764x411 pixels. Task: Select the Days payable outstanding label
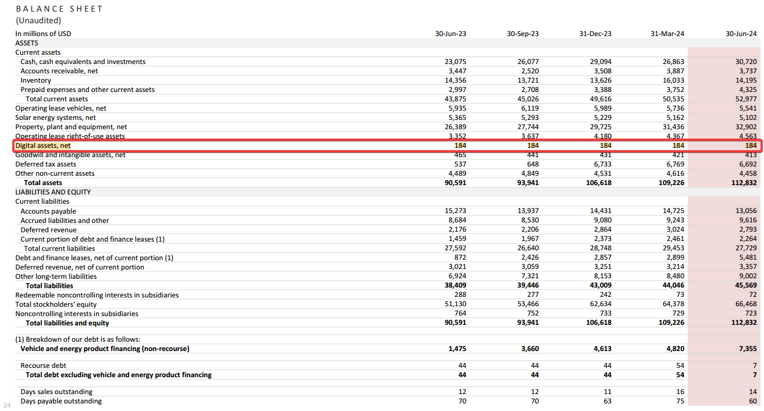point(61,401)
